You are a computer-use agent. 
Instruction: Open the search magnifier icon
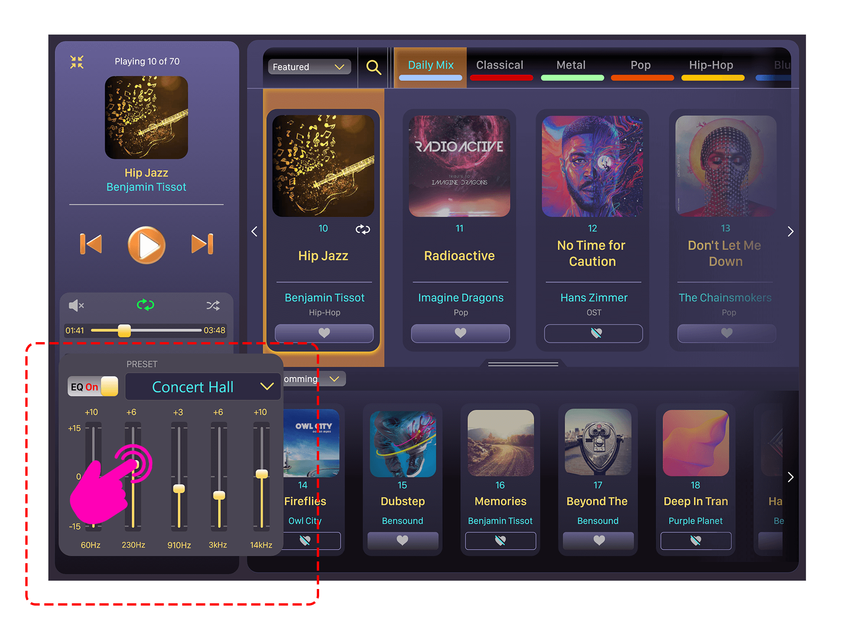373,67
